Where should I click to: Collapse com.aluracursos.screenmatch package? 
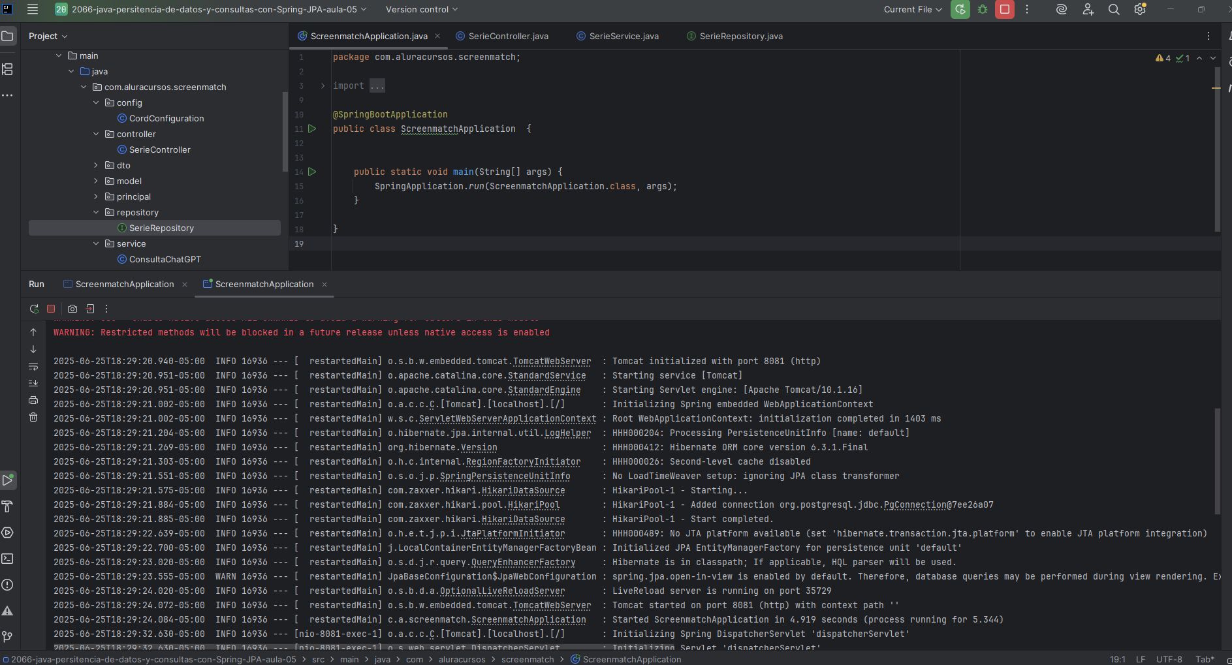(84, 87)
